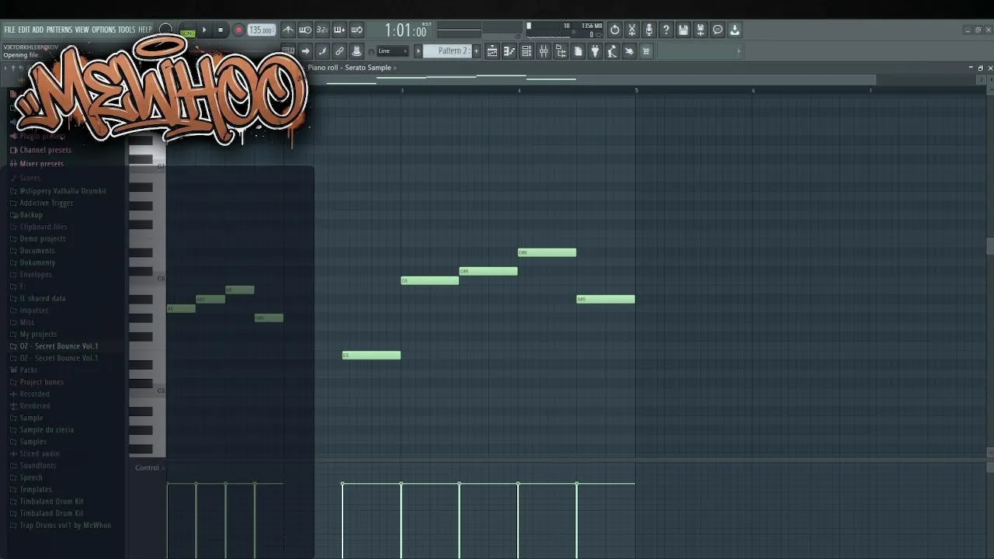Click the scissors cut icon
This screenshot has height=559, width=994.
632,30
